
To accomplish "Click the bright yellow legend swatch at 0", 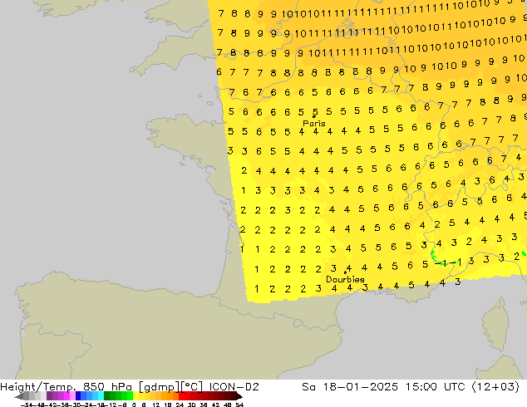I will point(136,396).
